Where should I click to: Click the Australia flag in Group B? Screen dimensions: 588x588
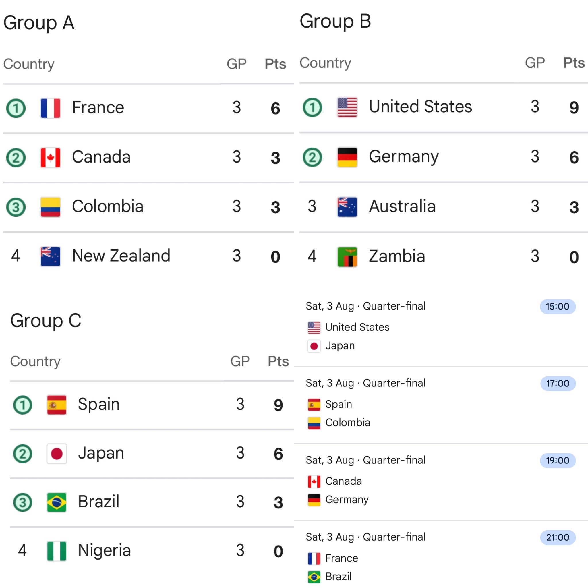coord(347,207)
